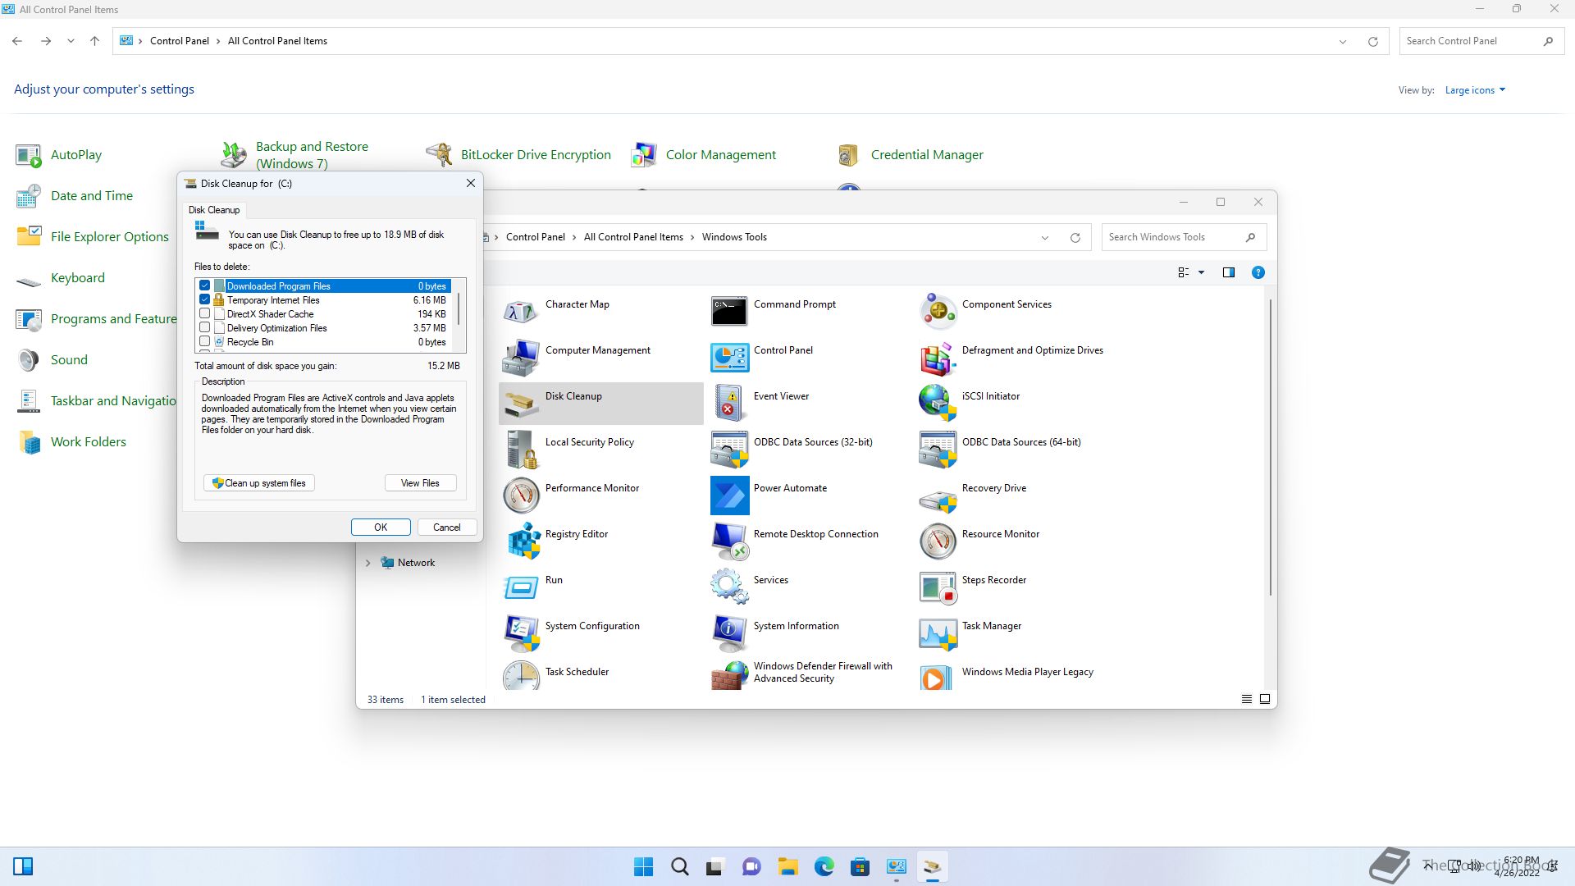This screenshot has height=886, width=1575.
Task: Click Control Panel breadcrumb in main window
Action: pyautogui.click(x=180, y=41)
